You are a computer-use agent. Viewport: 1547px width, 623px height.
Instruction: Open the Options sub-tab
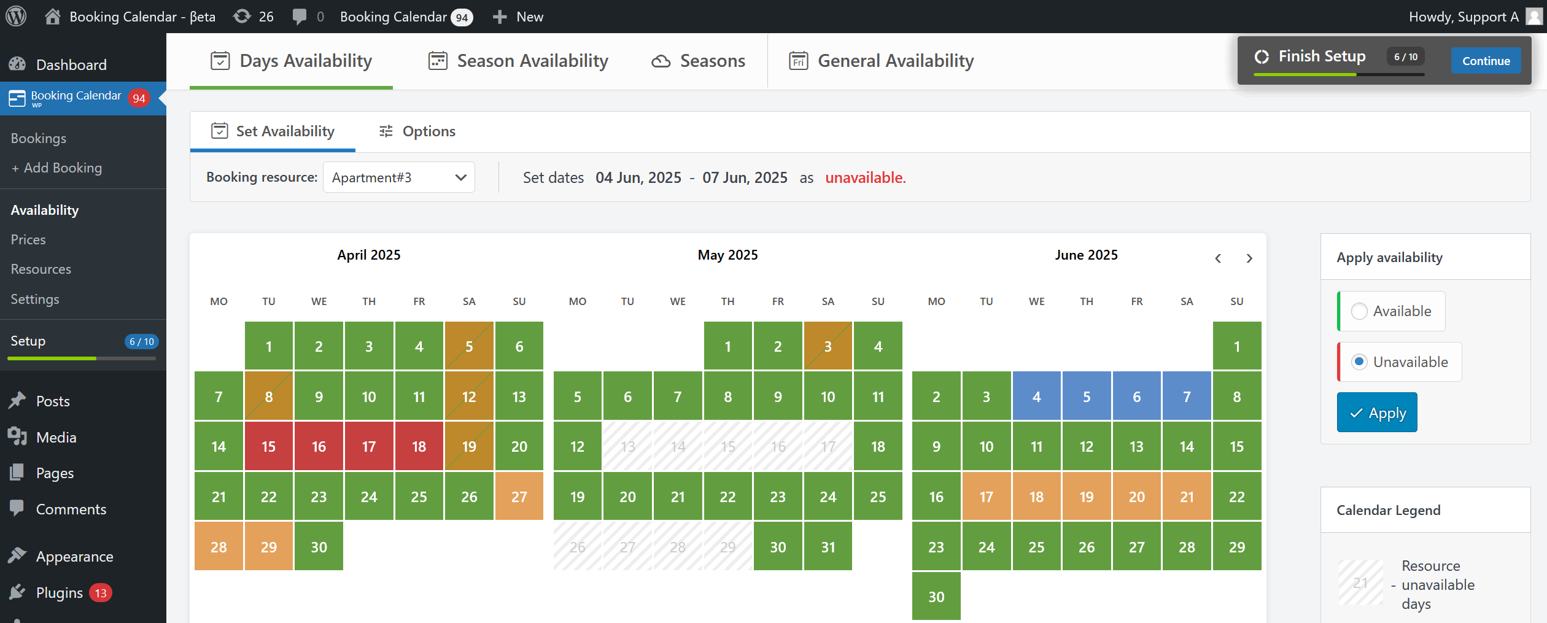coord(417,131)
